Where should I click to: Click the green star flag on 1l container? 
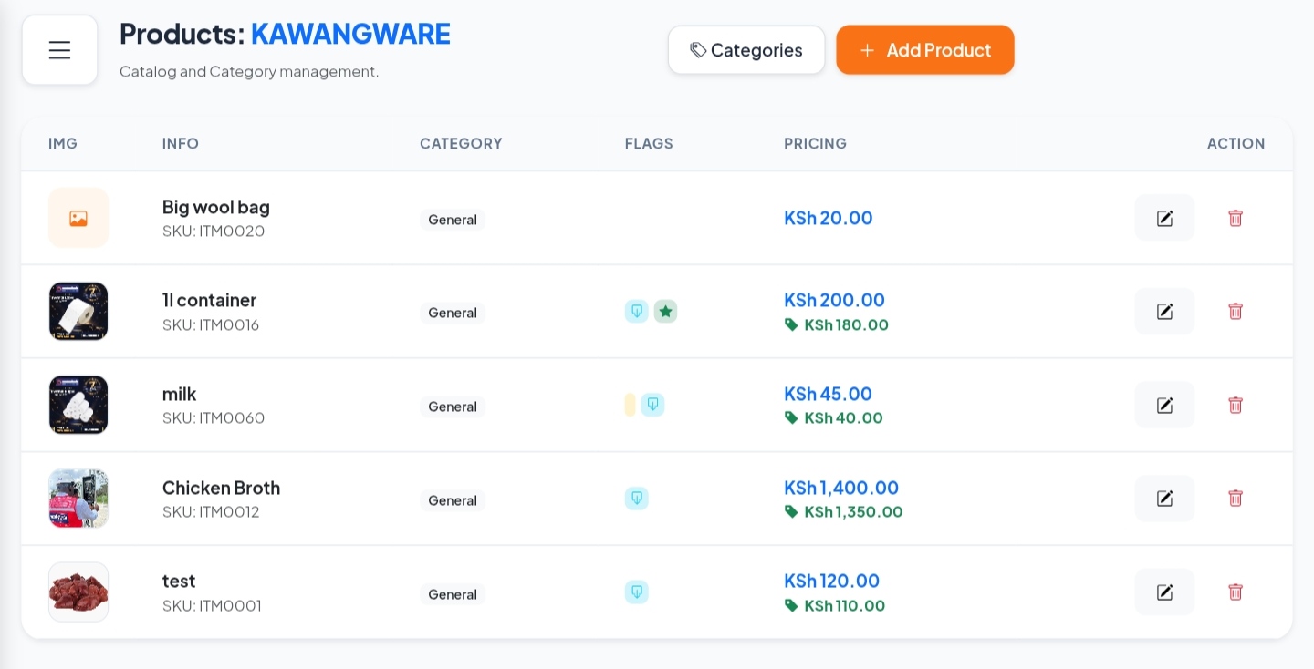pos(666,312)
